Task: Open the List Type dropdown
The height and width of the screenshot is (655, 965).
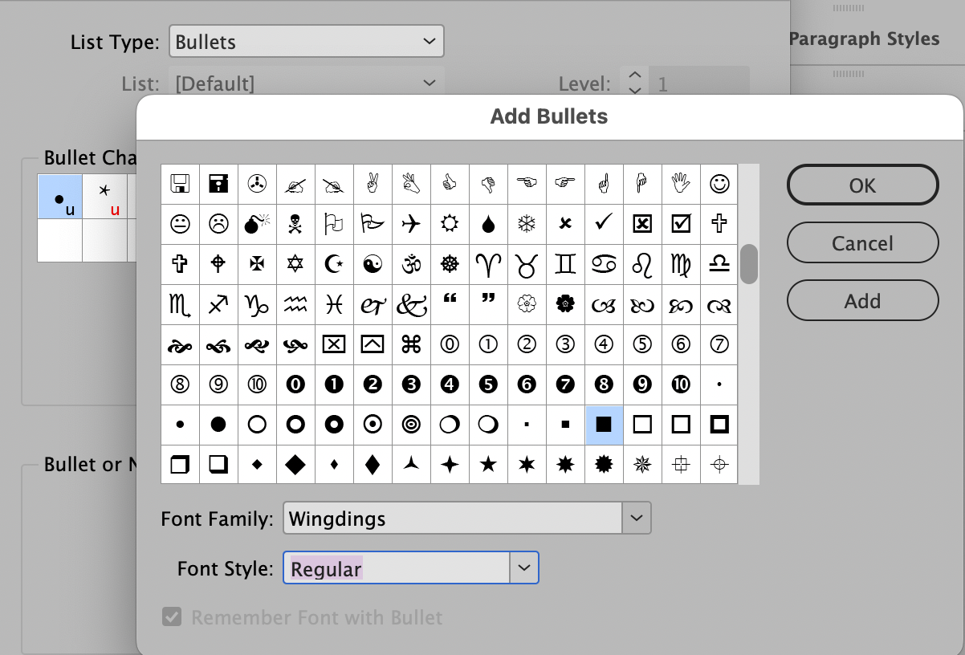Action: [307, 41]
